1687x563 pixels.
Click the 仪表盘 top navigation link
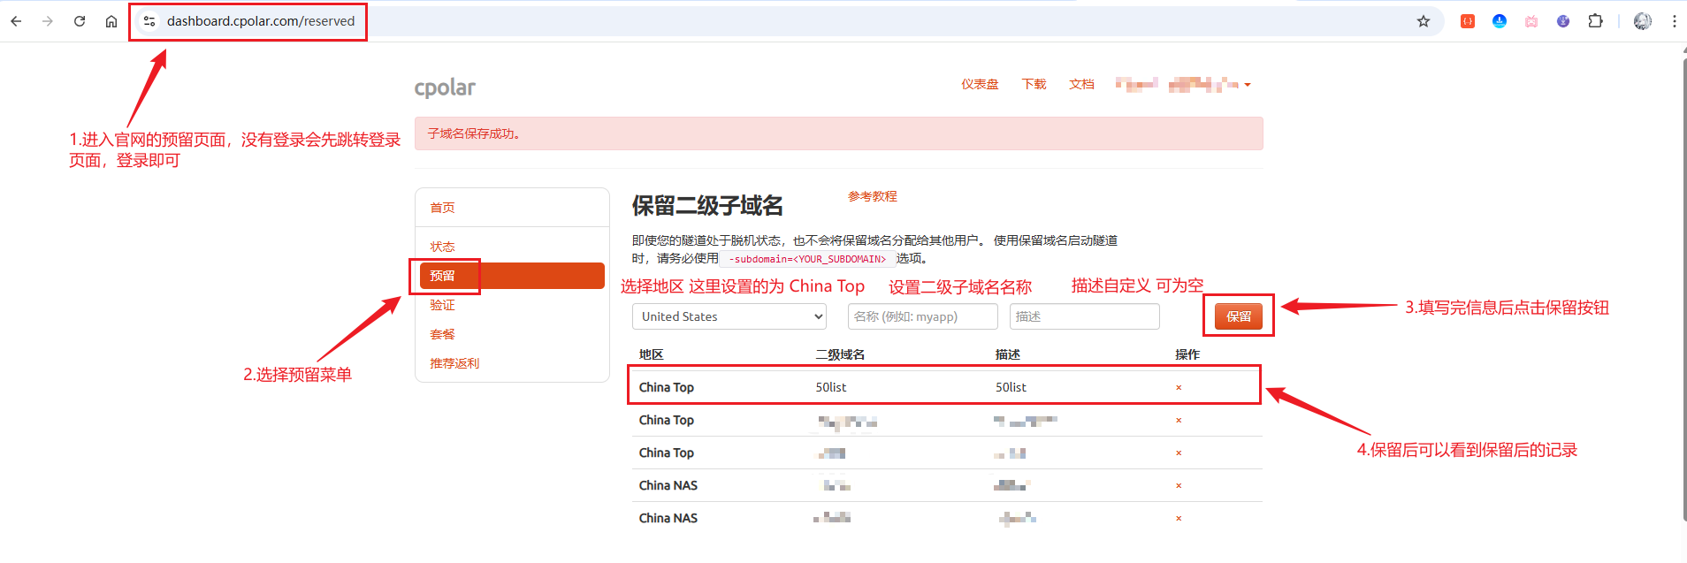pos(980,85)
